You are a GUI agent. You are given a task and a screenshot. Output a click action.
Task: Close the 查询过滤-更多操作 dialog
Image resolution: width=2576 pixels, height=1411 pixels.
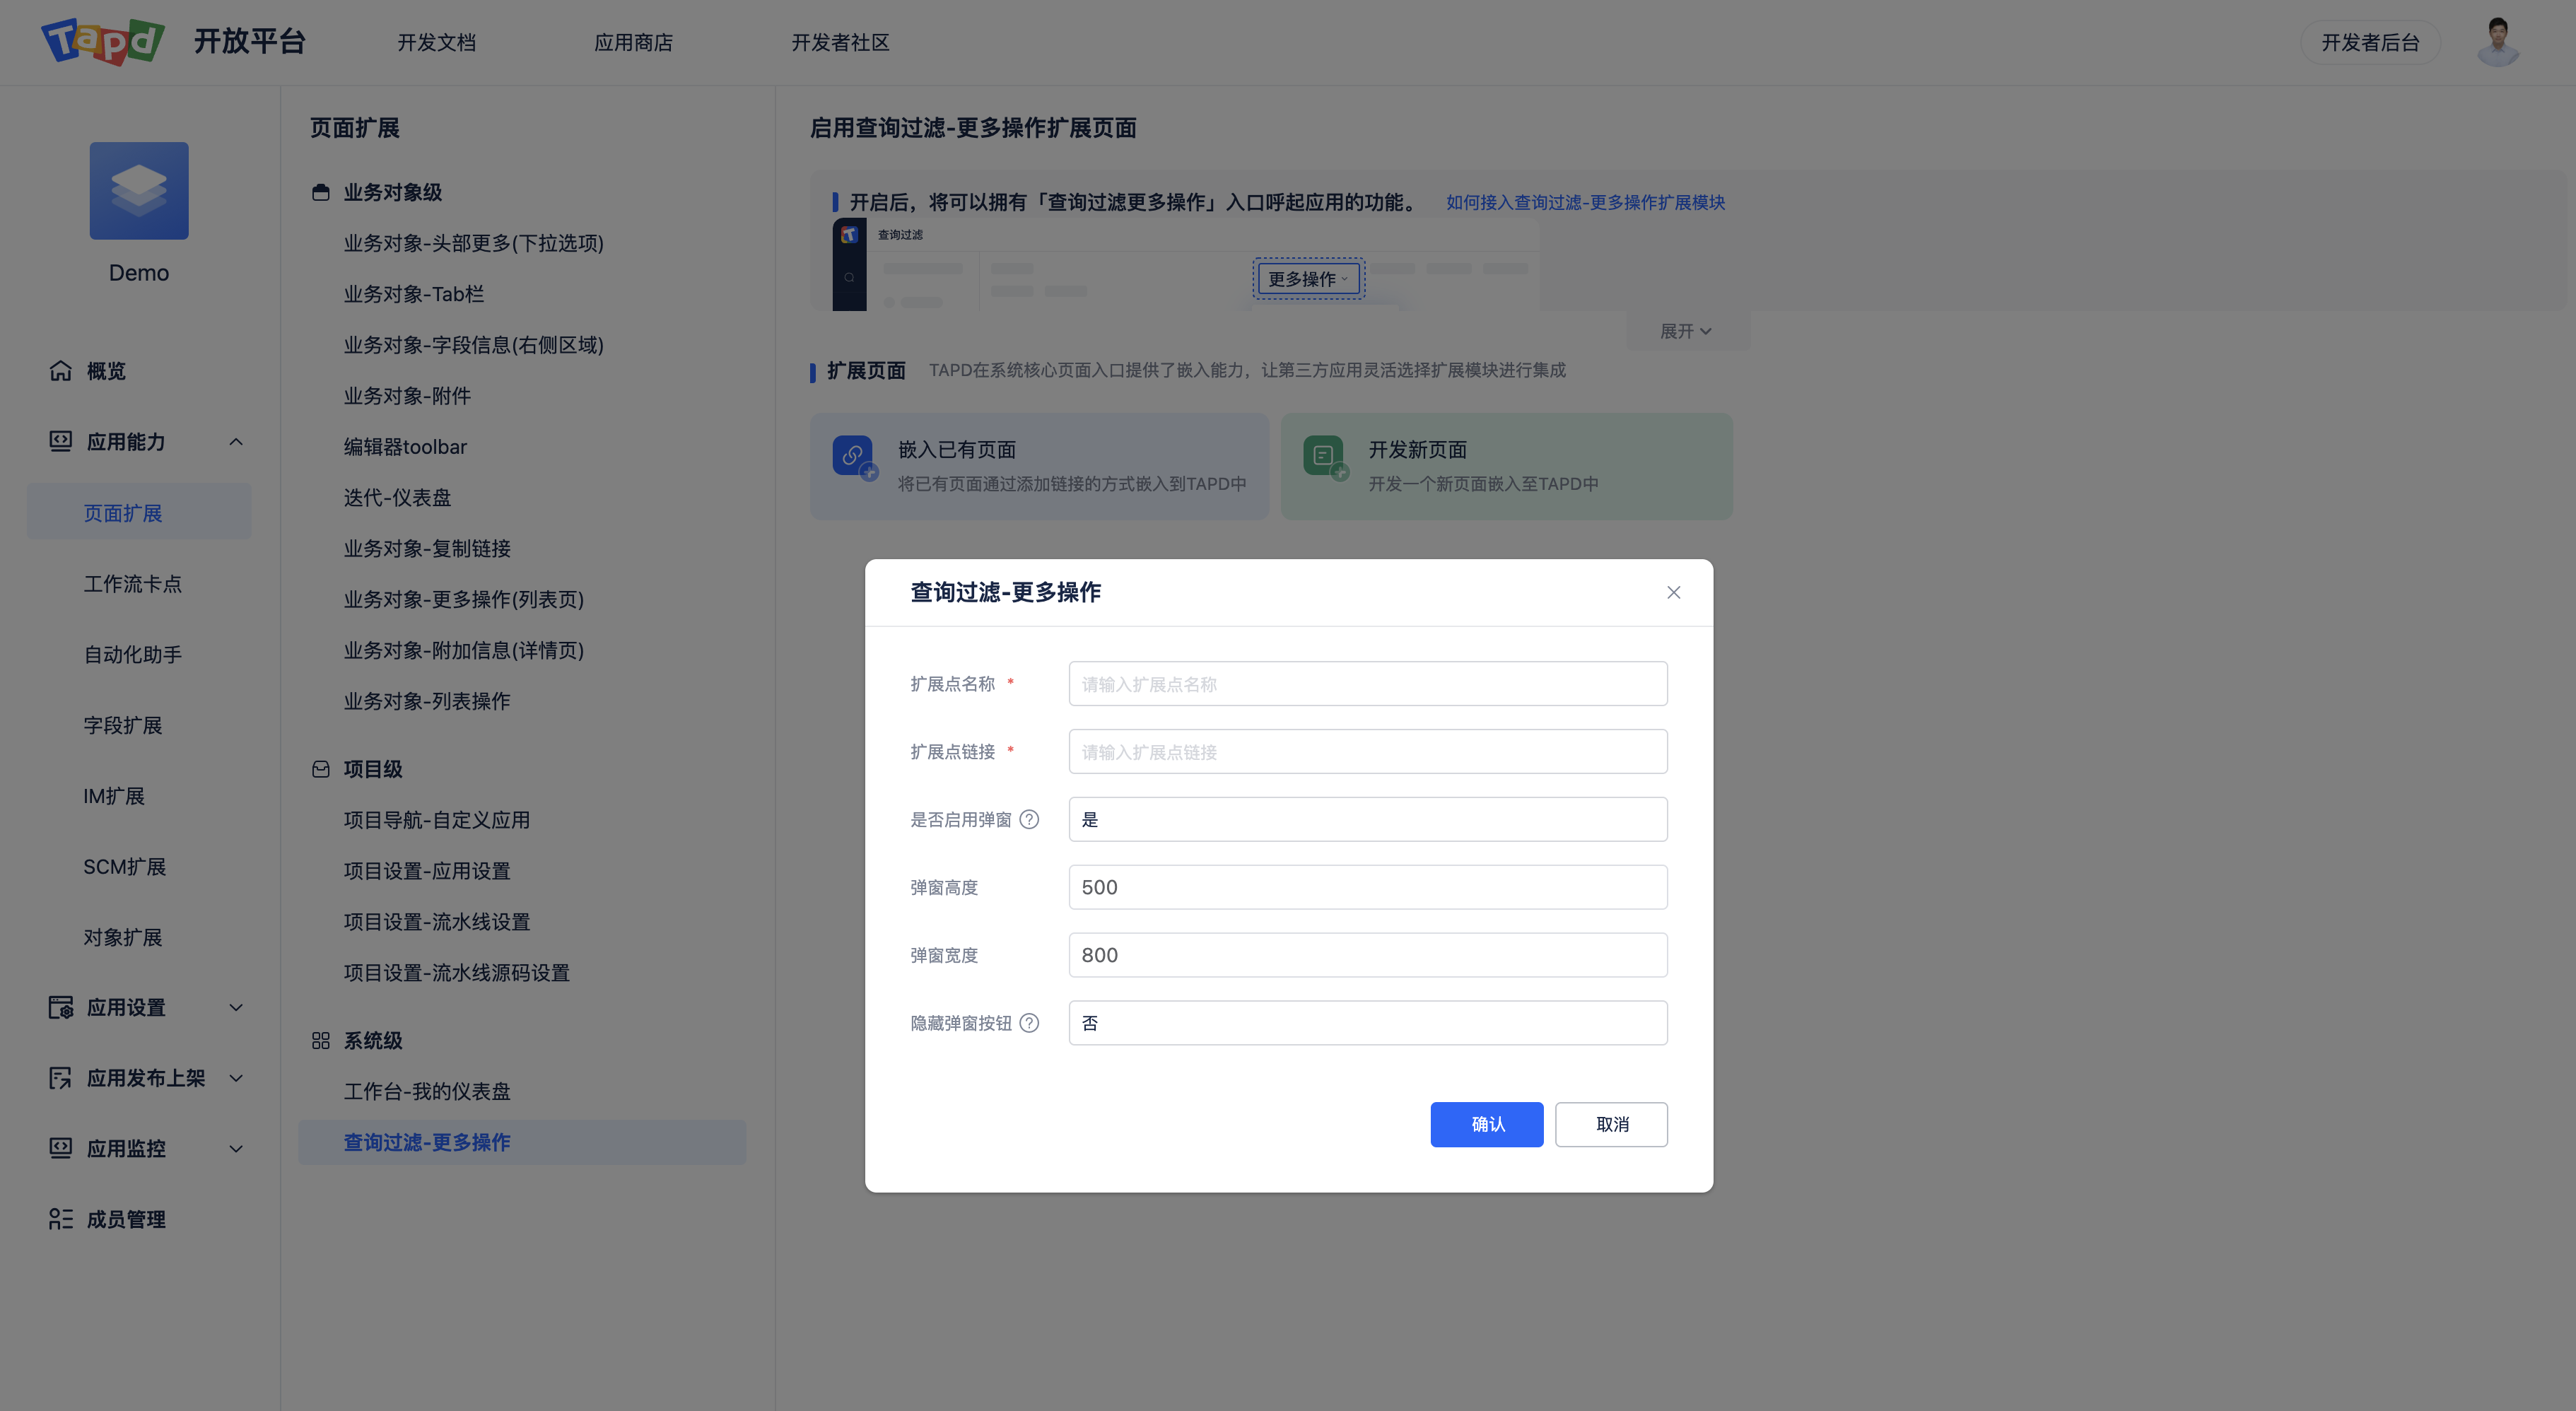pyautogui.click(x=1673, y=592)
